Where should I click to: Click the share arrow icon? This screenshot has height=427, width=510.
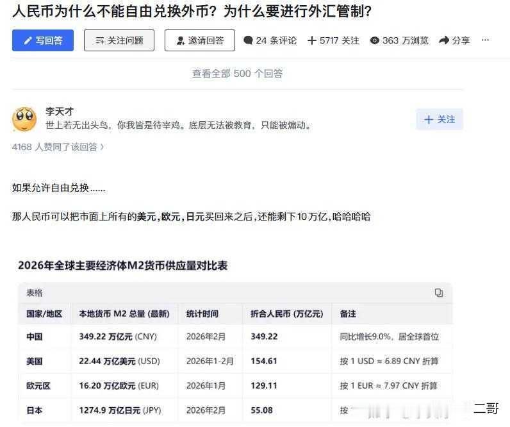click(x=444, y=40)
